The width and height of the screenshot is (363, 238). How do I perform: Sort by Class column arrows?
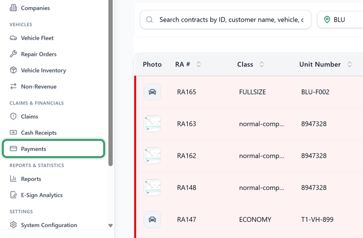pos(262,64)
